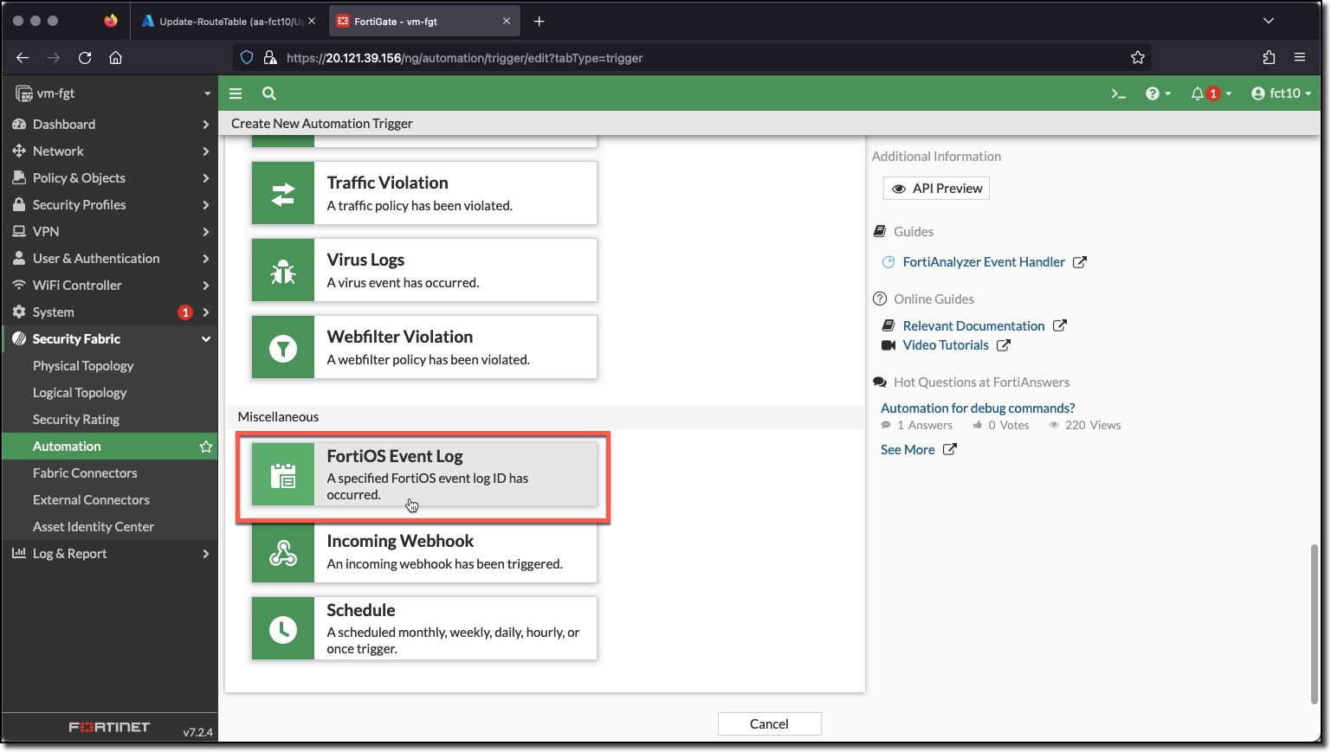Image resolution: width=1331 pixels, height=752 pixels.
Task: Select the Virus Logs bug icon
Action: click(283, 271)
